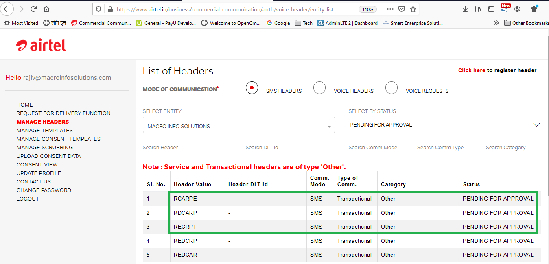The image size is (549, 264).
Task: Click header value RECRPT
Action: click(185, 227)
